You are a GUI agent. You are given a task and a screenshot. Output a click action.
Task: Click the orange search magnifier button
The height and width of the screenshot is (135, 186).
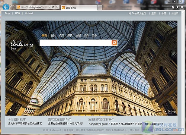click(x=114, y=43)
